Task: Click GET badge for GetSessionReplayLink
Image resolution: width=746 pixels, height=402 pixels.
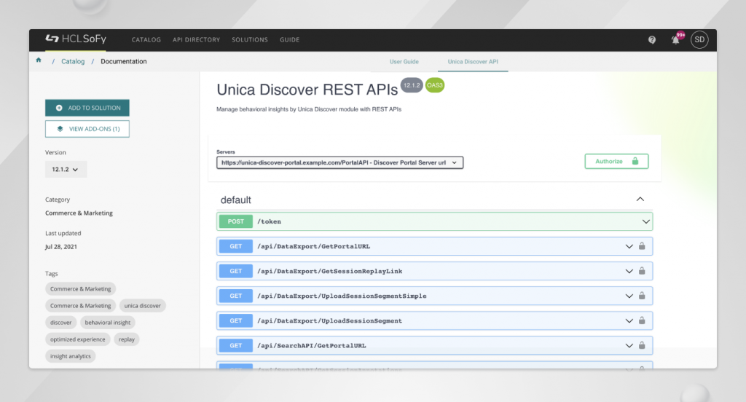Action: point(235,271)
